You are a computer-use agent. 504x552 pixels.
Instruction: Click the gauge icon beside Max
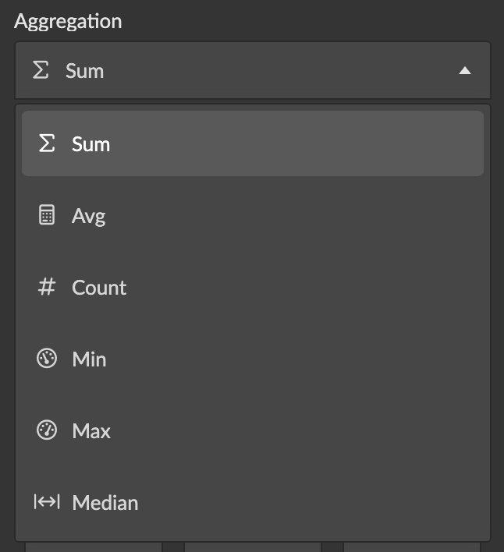47,430
